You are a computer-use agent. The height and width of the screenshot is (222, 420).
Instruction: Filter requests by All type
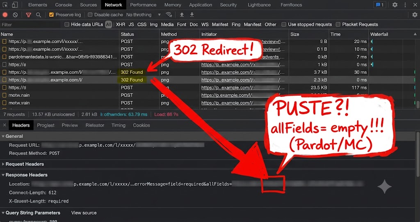pos(108,24)
